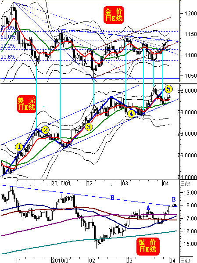Click the blue B point label on silver chart

pos(174,199)
